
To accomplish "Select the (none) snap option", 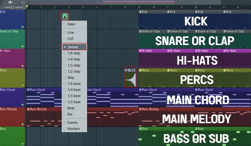I will pos(74,47).
